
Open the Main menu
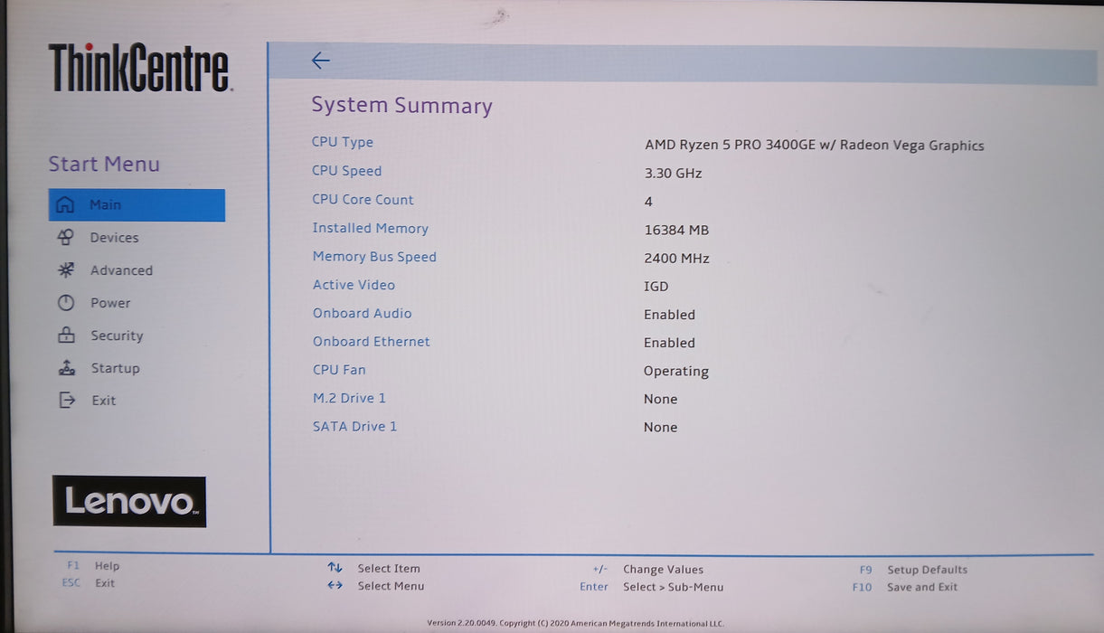137,205
